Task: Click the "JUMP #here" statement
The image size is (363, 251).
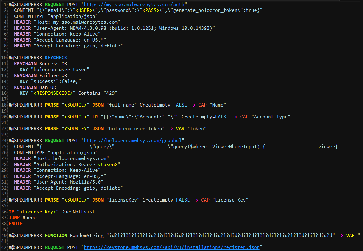Action: tap(23, 218)
